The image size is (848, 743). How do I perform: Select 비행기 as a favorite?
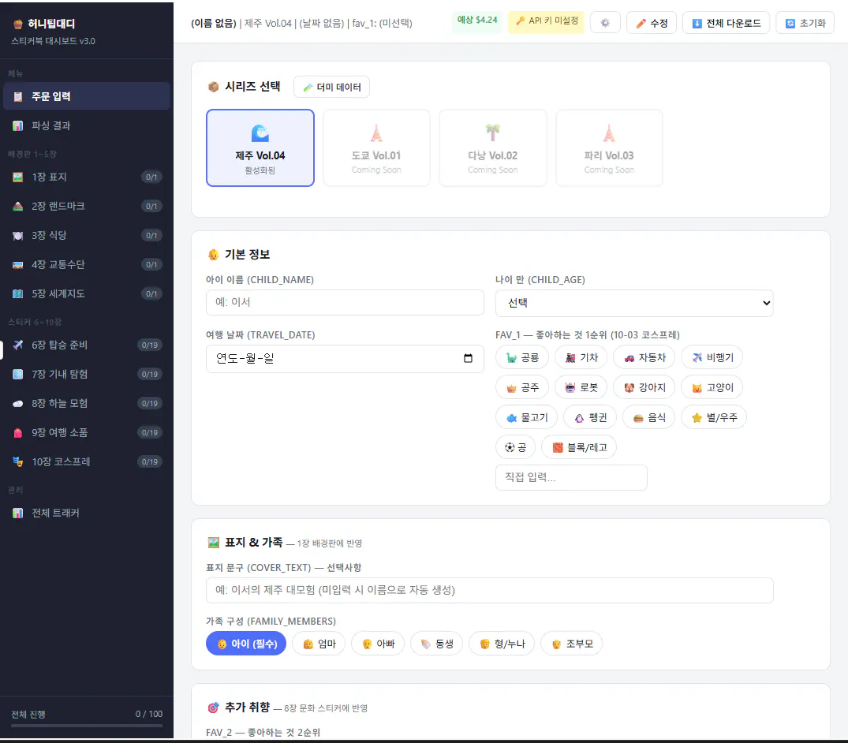(712, 357)
